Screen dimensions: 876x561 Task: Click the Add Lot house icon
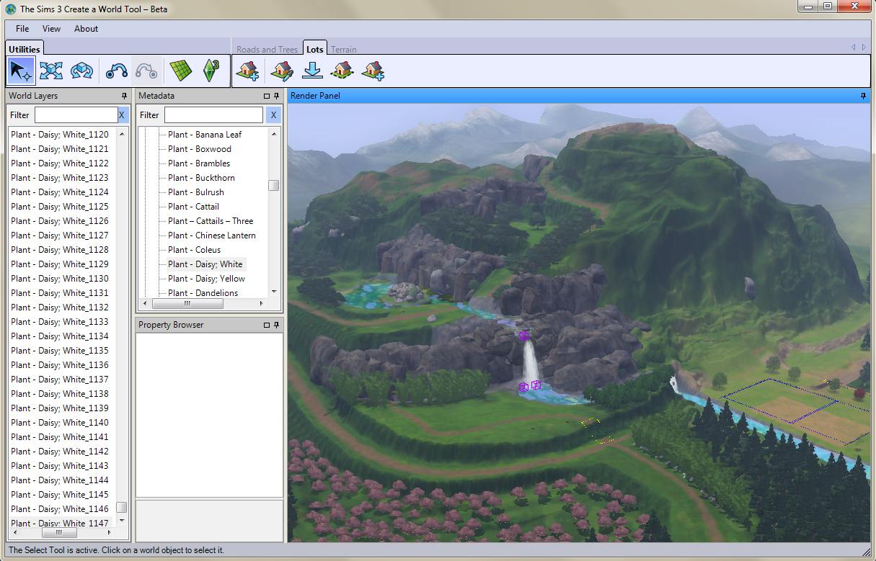click(x=248, y=71)
